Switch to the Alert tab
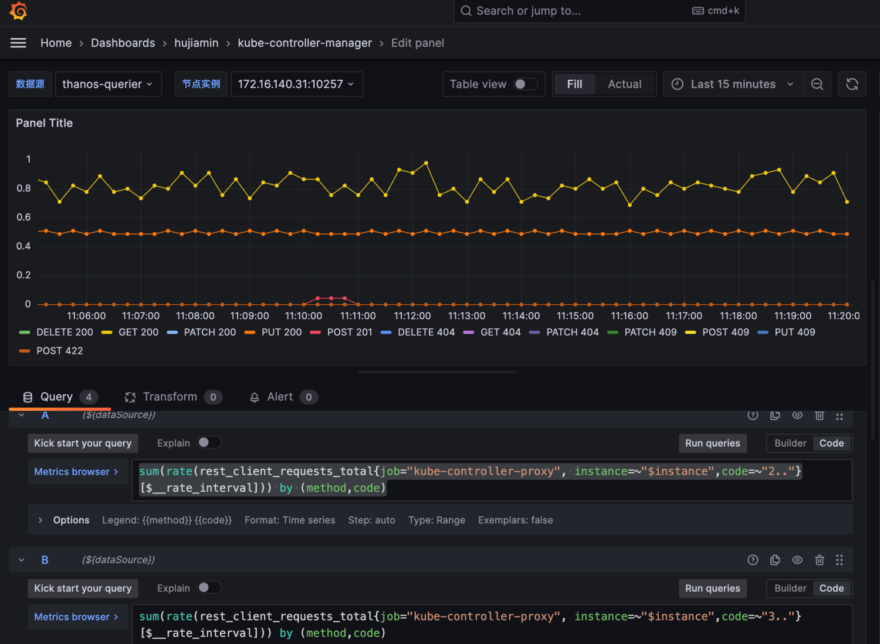Screen dimensions: 880x644 click(x=280, y=397)
